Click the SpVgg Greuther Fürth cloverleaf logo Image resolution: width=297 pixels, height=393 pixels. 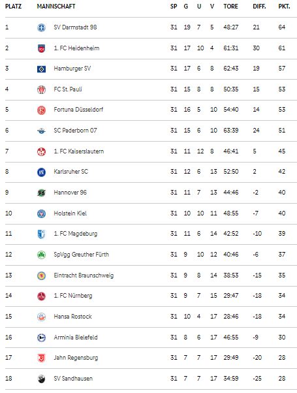41,255
